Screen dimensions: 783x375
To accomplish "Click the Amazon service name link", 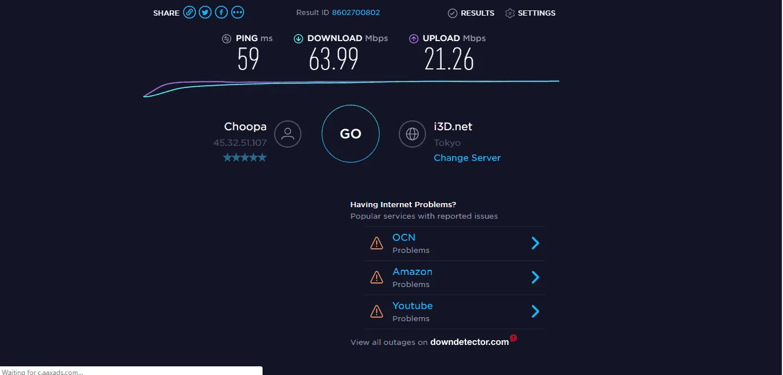I will click(412, 271).
